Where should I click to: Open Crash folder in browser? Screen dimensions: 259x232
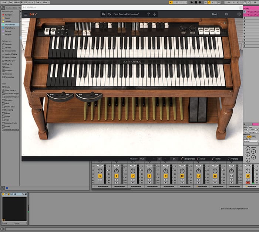[x=8, y=126]
